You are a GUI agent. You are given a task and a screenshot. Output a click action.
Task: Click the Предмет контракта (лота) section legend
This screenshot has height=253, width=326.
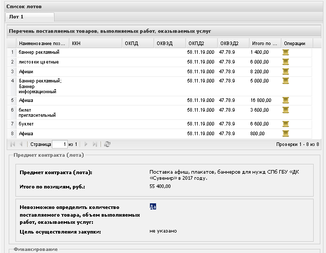point(49,155)
